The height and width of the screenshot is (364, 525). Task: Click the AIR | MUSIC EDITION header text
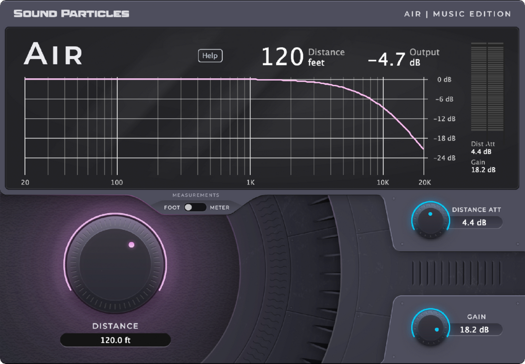[458, 14]
